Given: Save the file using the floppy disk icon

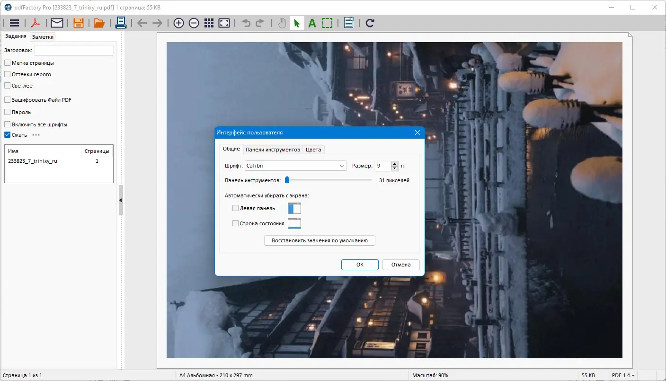Looking at the screenshot, I should pyautogui.click(x=78, y=23).
